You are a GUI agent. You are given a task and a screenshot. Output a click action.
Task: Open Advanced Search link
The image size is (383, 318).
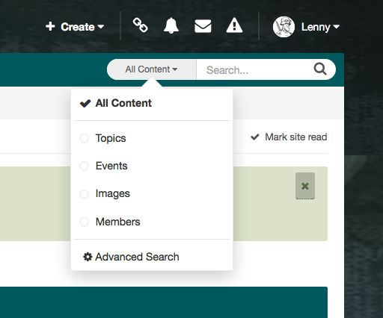pos(131,257)
